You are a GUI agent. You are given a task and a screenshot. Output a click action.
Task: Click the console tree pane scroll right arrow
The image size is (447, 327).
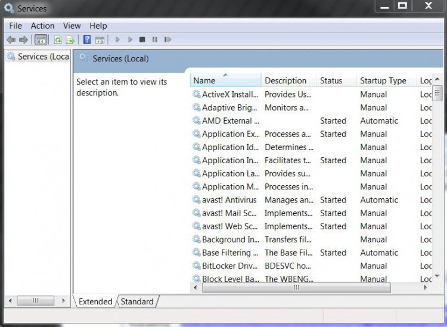pyautogui.click(x=63, y=301)
